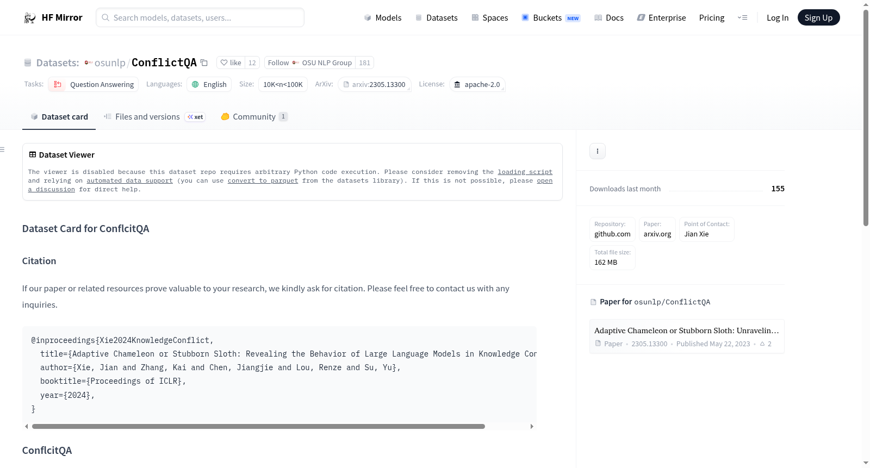This screenshot has width=870, height=468.
Task: Click the Dataset Card for ConflcitQA heading
Action: pos(85,229)
